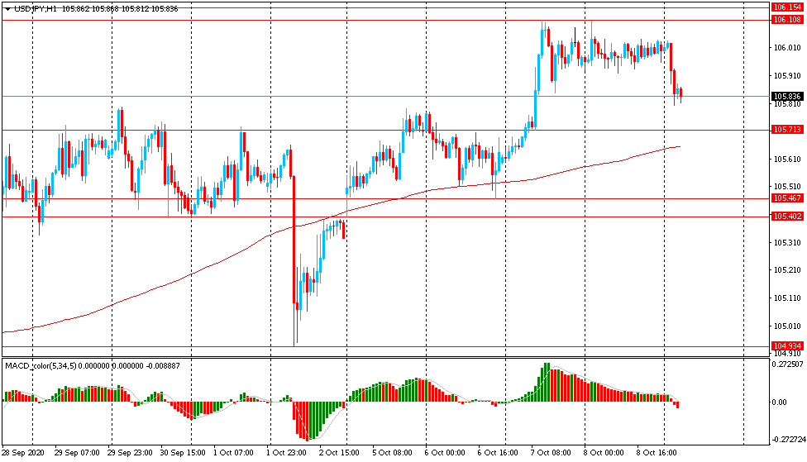Click the 6 Oct 16:00 time label
807x462 pixels.
click(x=499, y=453)
